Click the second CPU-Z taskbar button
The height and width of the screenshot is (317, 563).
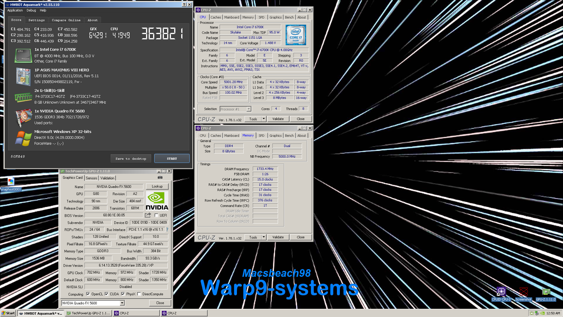coord(184,313)
